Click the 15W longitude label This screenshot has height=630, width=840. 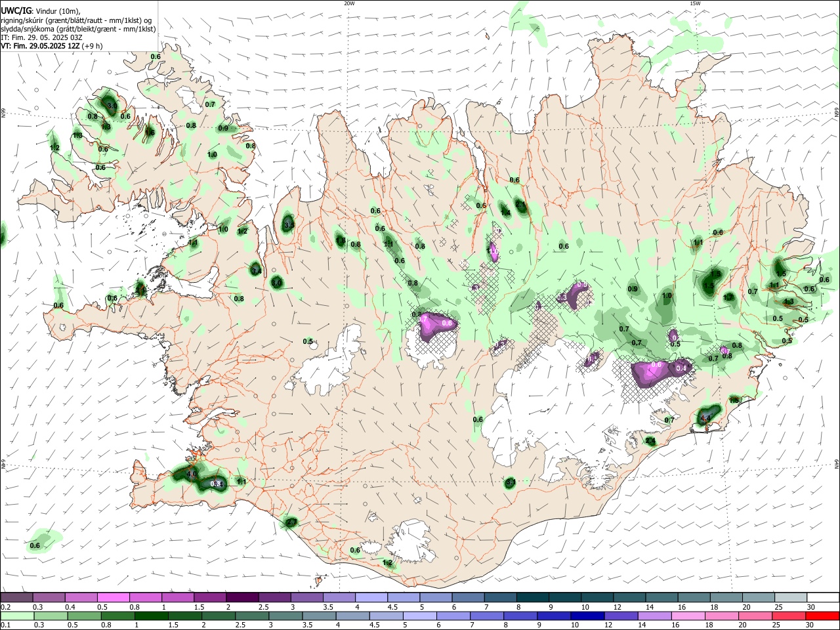coord(695,3)
